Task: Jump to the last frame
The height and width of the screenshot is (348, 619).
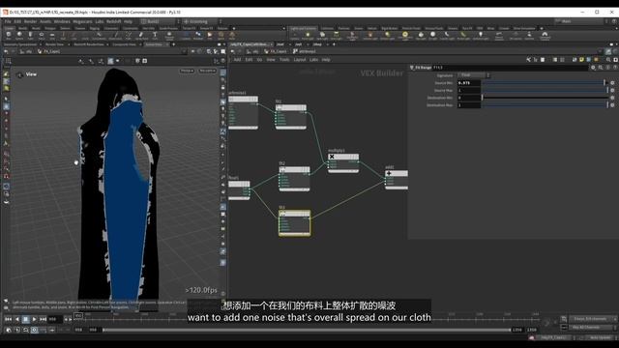Action: 43,319
